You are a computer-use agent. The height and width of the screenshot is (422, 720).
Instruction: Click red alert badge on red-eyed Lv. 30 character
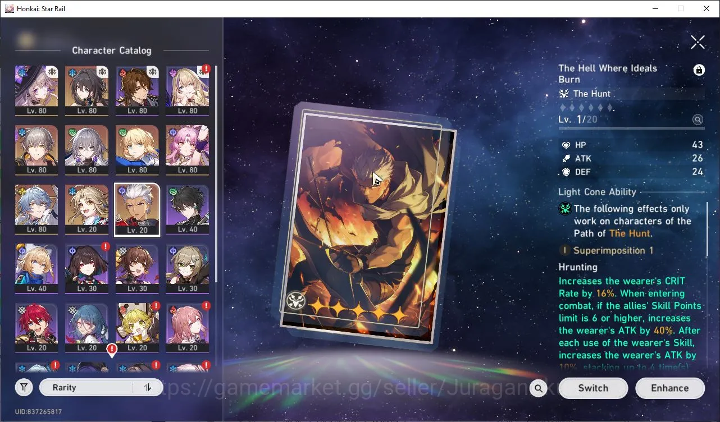pos(106,246)
